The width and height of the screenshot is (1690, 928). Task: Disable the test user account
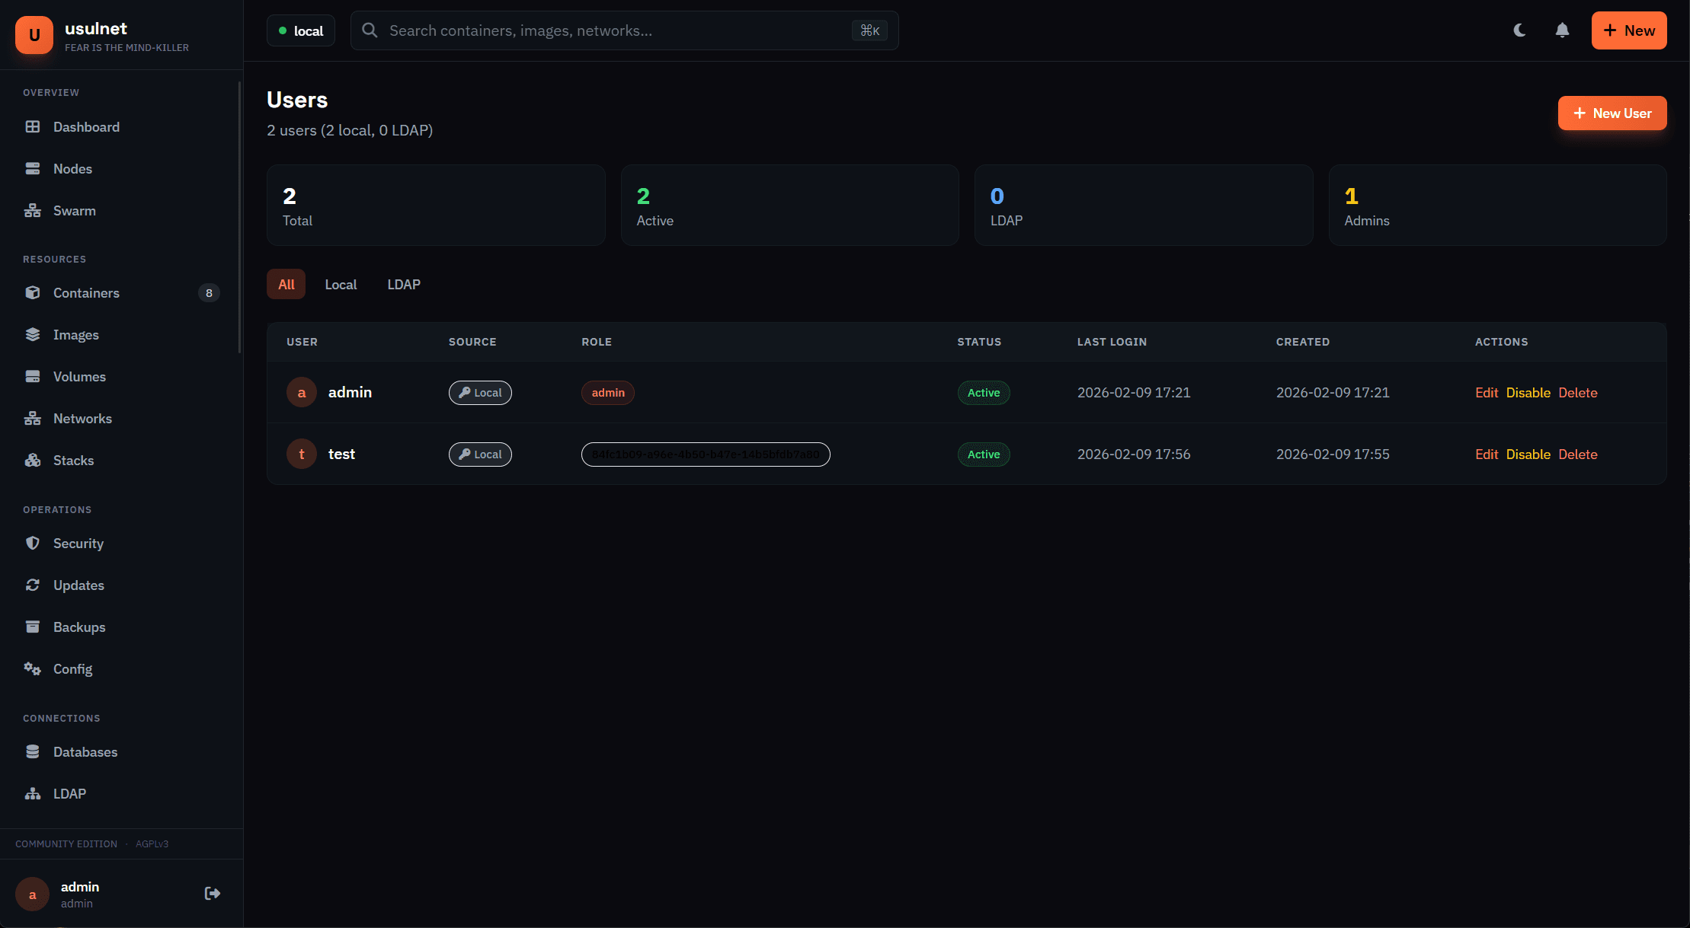(1528, 454)
